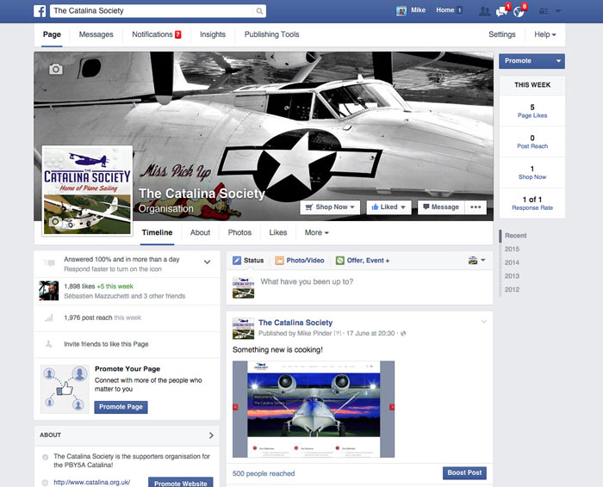
Task: Click the camera icon on profile picture
Action: coord(55,221)
